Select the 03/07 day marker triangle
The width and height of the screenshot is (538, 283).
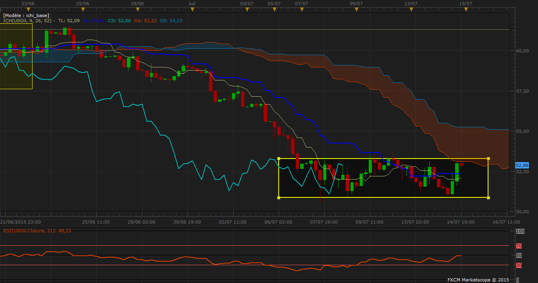click(247, 9)
